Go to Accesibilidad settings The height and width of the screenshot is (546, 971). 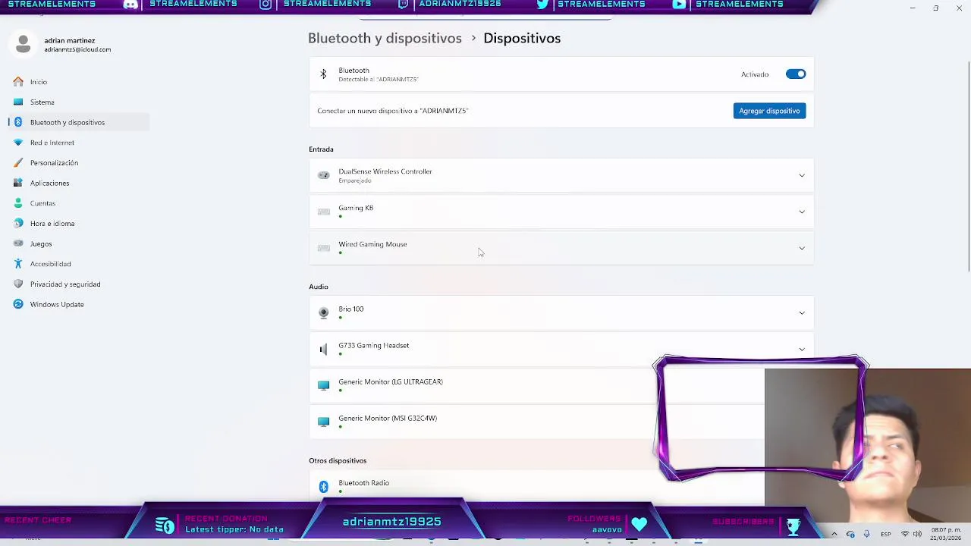(x=79, y=264)
